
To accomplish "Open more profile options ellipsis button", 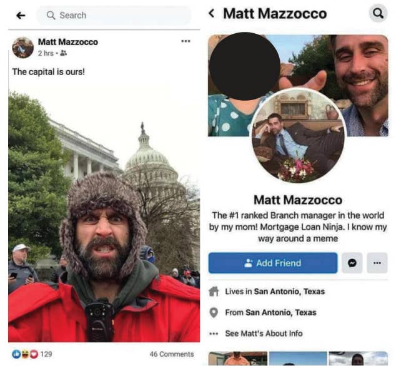I will [x=377, y=263].
